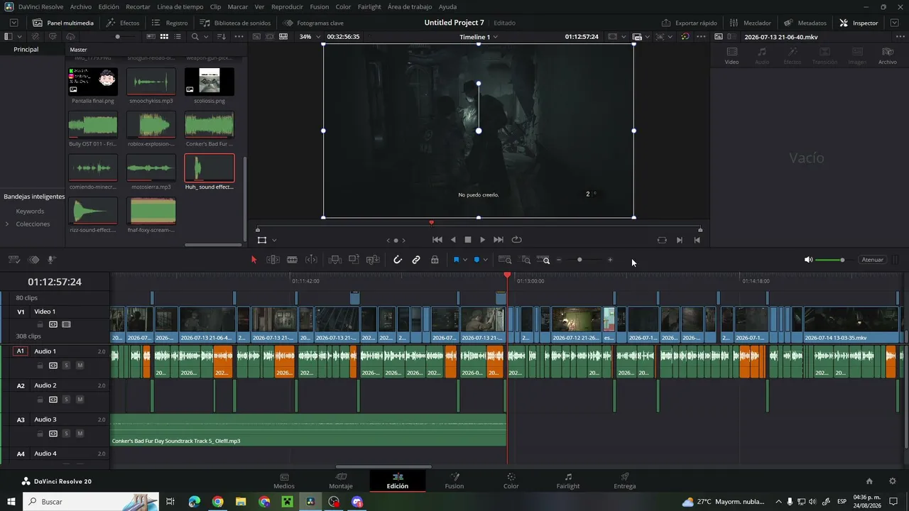Toggle Linked Selection chain icon
The height and width of the screenshot is (511, 909).
[416, 260]
